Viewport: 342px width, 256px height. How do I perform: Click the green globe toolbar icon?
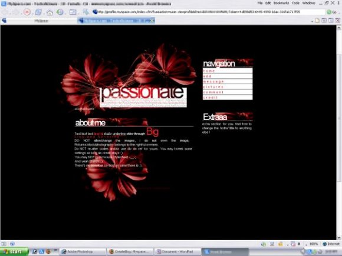(x=60, y=12)
